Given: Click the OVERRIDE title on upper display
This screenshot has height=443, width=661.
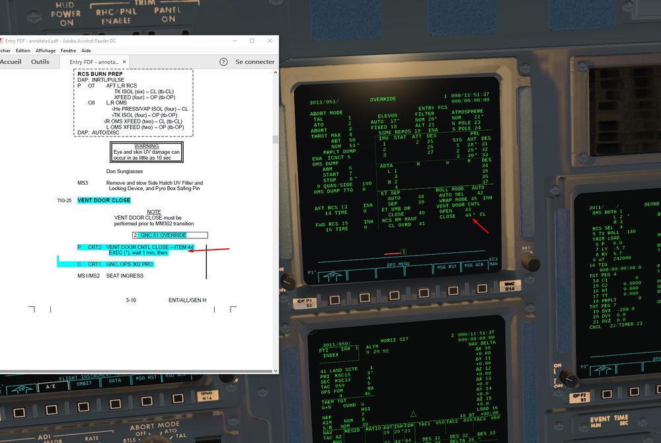Looking at the screenshot, I should pos(383,100).
